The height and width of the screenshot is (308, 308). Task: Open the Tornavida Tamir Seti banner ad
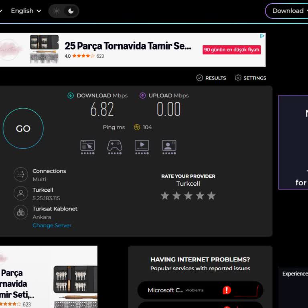(133, 50)
